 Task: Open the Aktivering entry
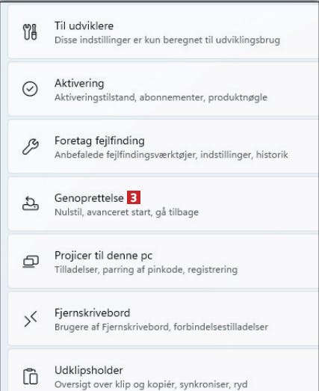(x=164, y=89)
